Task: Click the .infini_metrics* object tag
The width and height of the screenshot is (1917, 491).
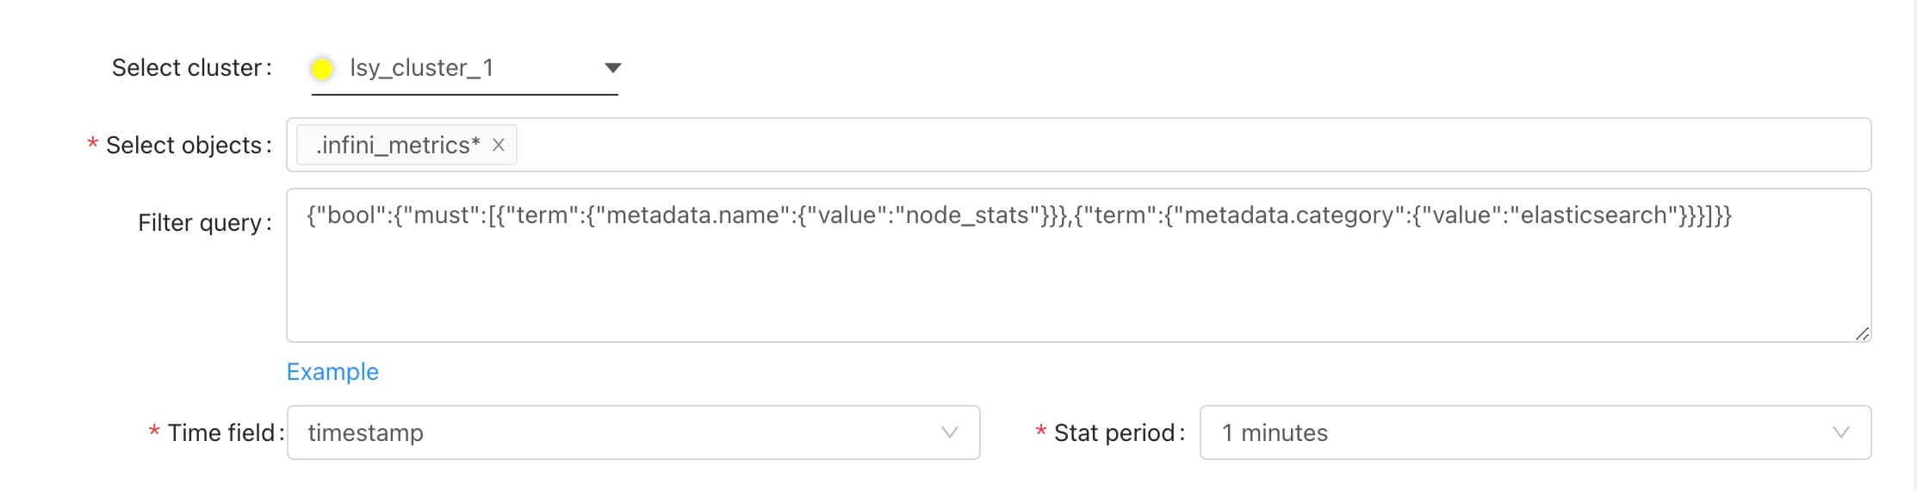Action: tap(397, 146)
